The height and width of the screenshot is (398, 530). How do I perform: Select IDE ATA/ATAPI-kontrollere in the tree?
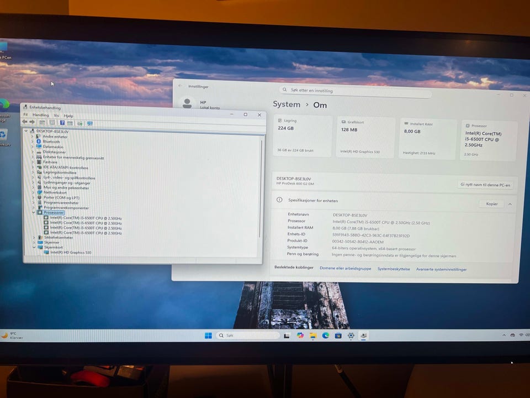click(x=66, y=167)
